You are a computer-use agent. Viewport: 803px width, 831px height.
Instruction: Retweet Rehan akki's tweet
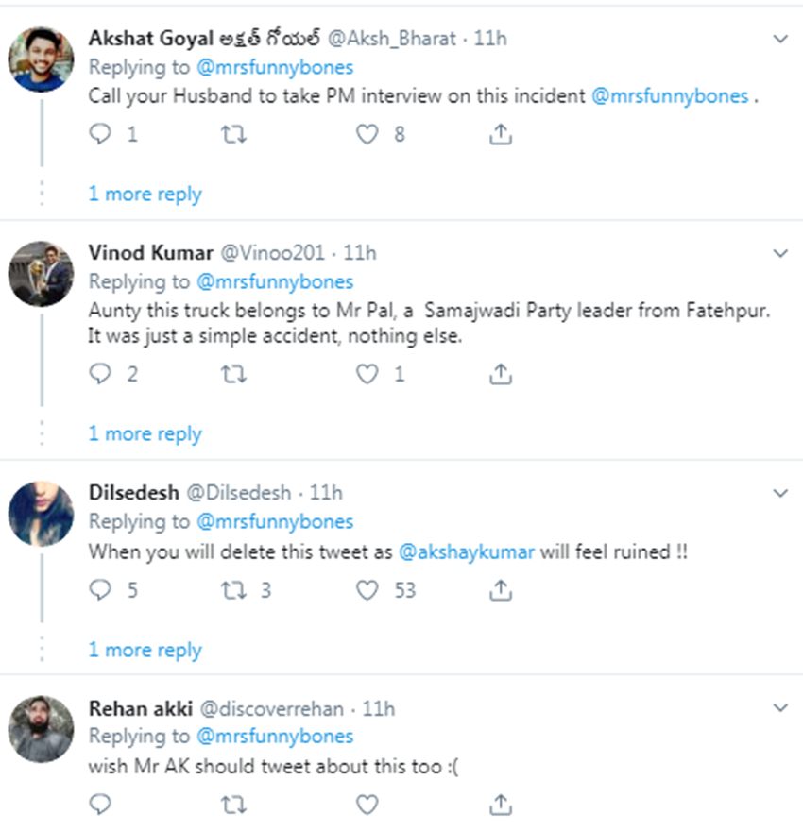pos(233,804)
